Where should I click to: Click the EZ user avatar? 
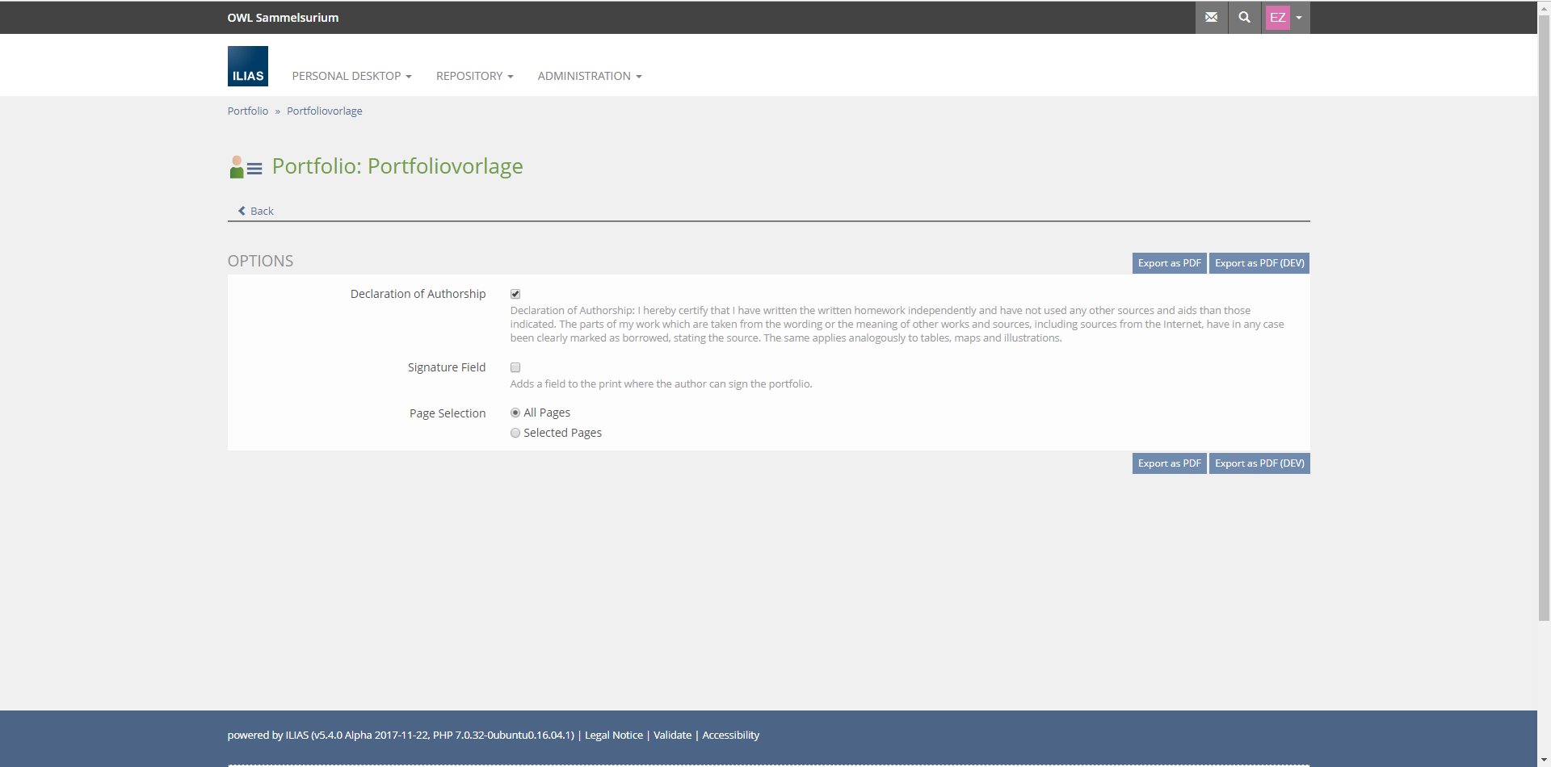[1277, 18]
